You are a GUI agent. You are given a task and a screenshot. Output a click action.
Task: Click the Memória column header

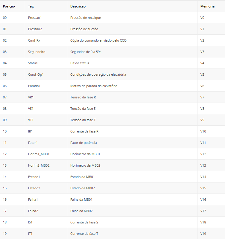(207, 6)
